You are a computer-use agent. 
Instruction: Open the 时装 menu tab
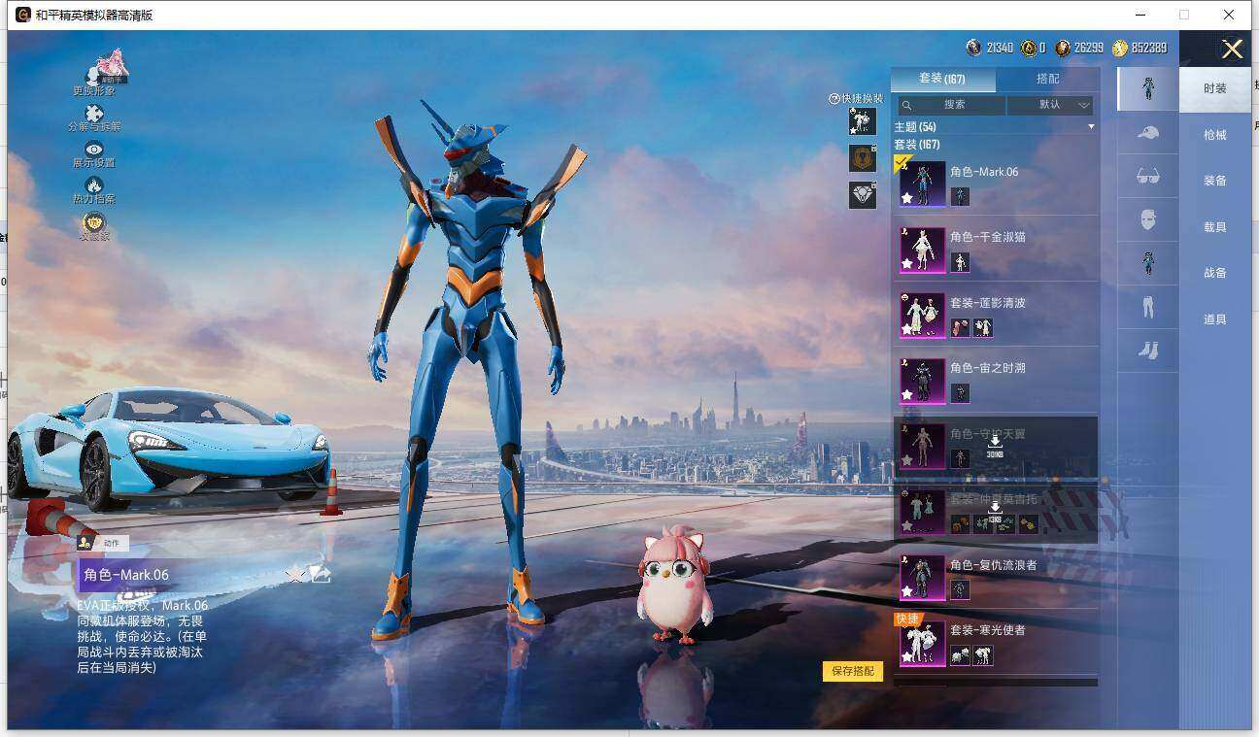[x=1215, y=89]
